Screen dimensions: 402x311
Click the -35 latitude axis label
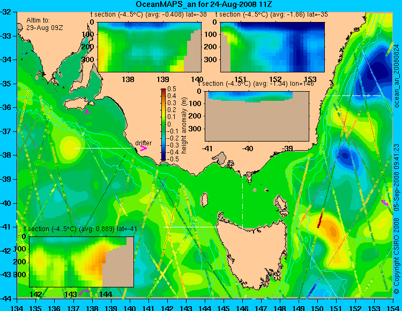[x=5, y=84]
